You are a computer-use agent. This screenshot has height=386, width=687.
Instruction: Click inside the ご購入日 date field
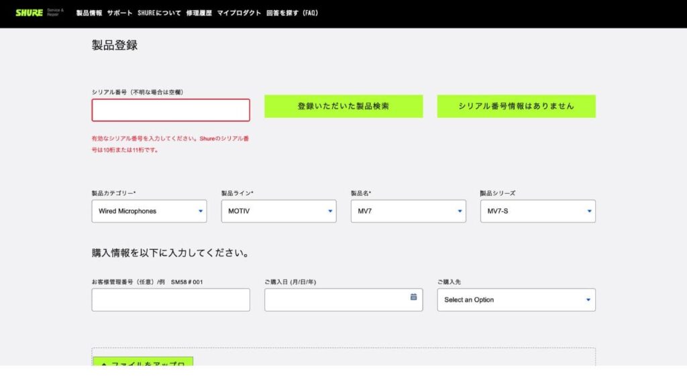click(335, 300)
